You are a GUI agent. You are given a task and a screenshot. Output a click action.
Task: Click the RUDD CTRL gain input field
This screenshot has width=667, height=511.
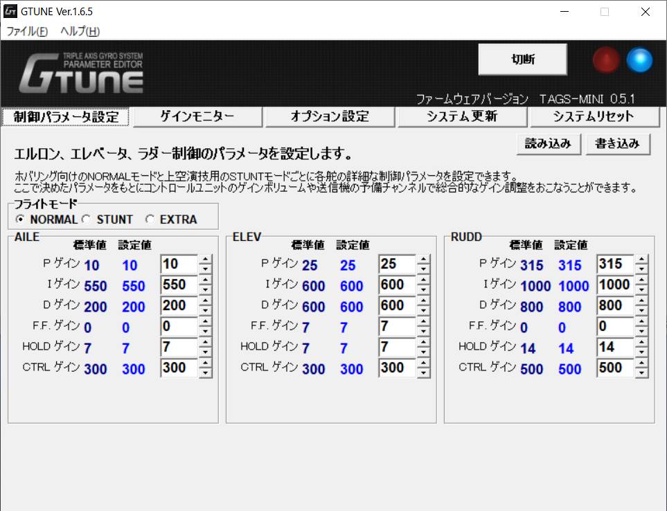pyautogui.click(x=616, y=368)
